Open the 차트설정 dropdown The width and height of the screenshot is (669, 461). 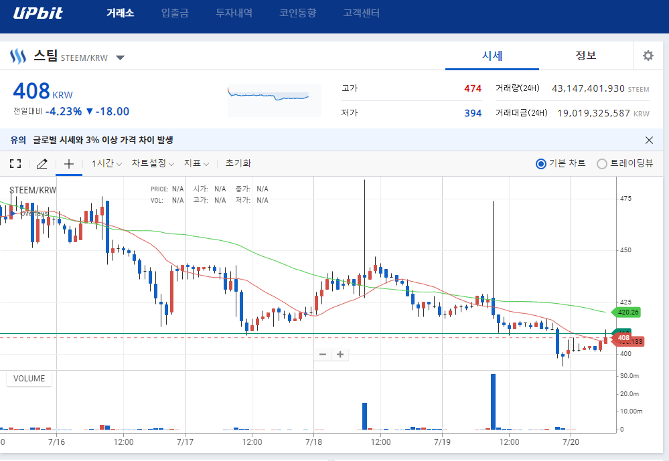[152, 163]
